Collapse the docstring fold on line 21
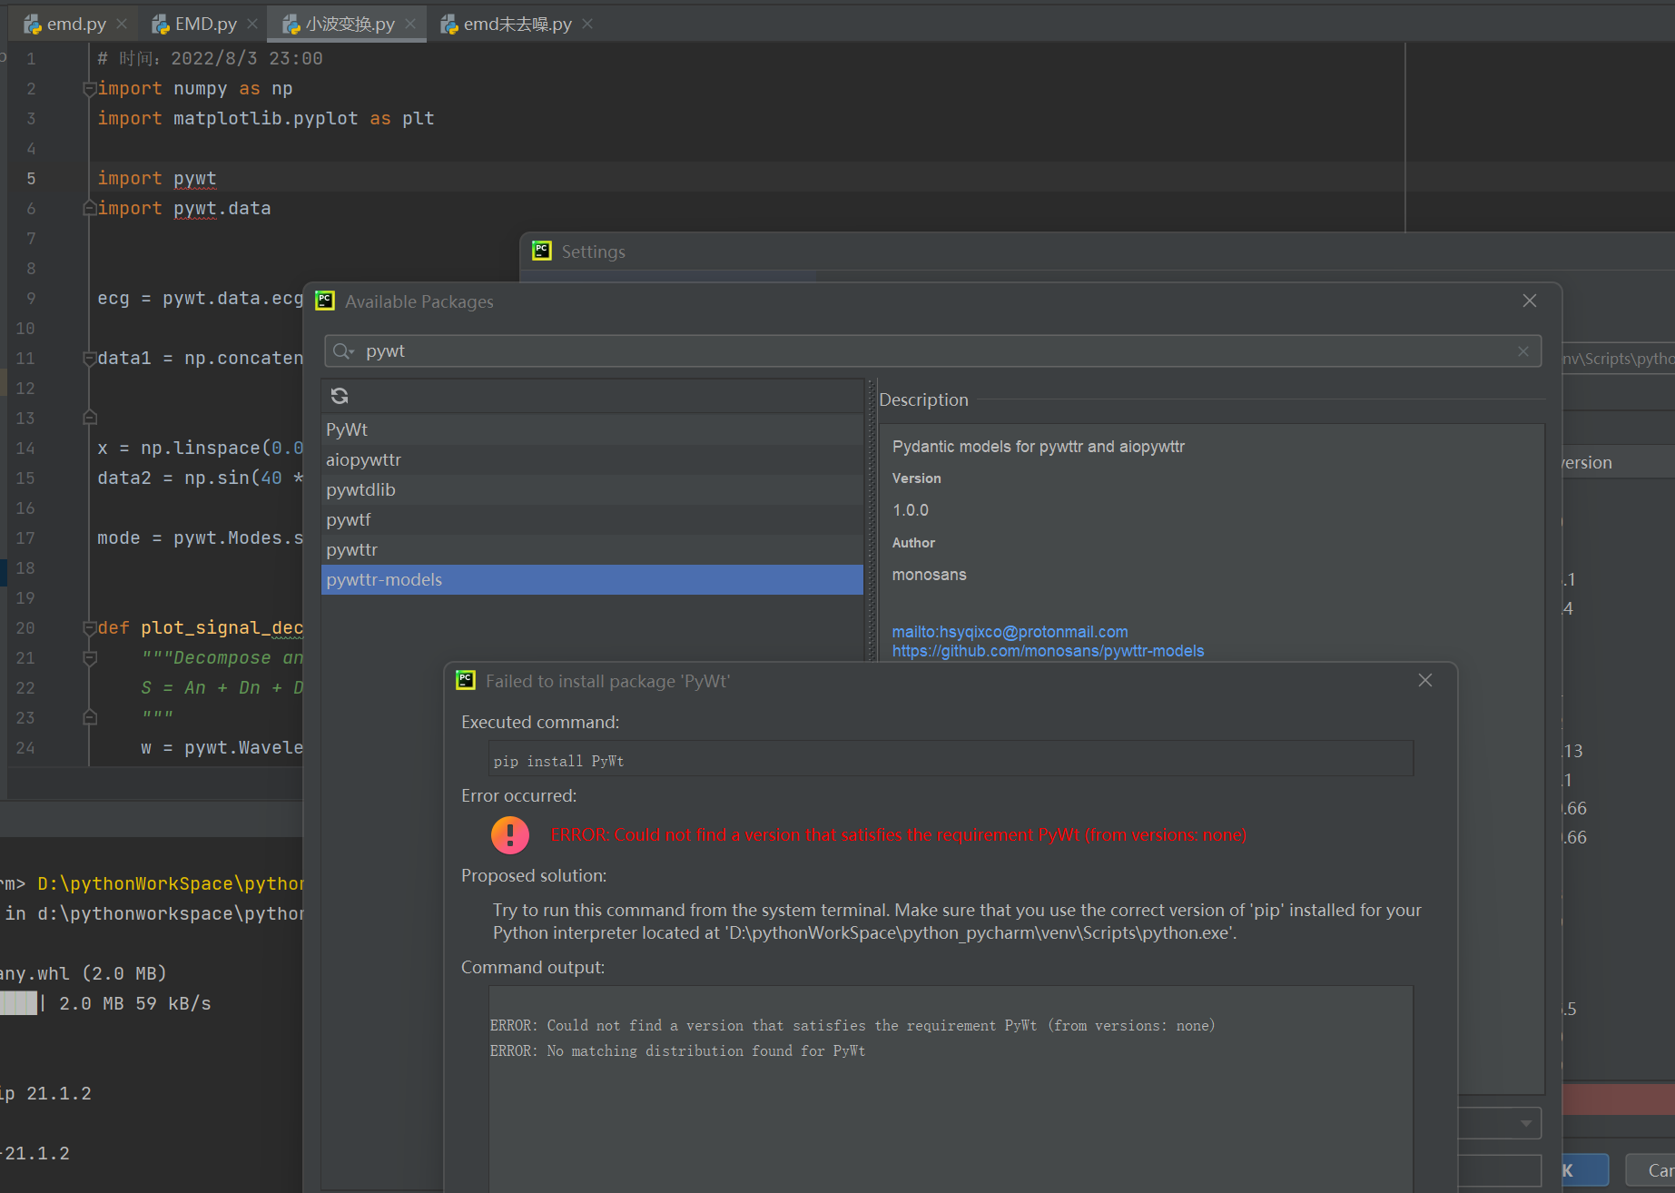Viewport: 1675px width, 1193px height. tap(90, 658)
